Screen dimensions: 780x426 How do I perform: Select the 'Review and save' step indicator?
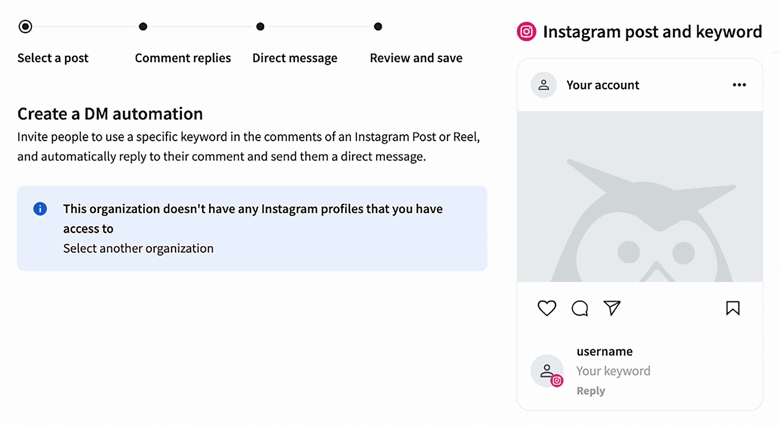click(378, 26)
